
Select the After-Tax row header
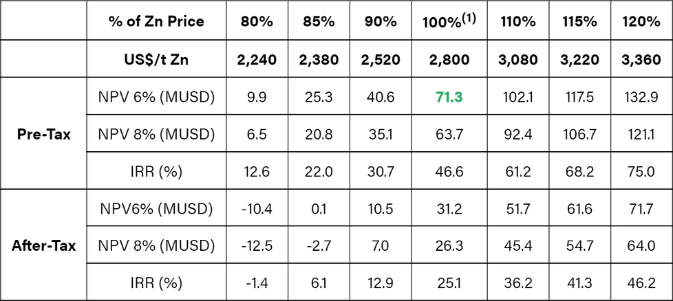click(x=44, y=245)
